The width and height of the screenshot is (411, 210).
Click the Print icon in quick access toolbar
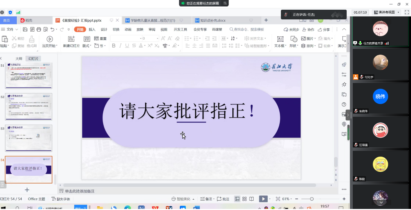pos(39,29)
